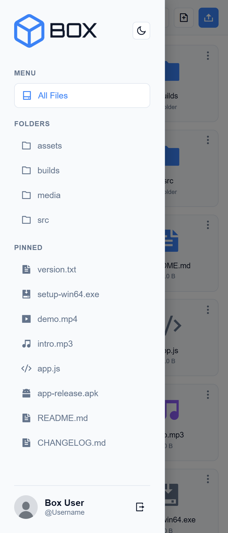This screenshot has height=533, width=228.
Task: Open the Box User profile
Action: point(64,503)
